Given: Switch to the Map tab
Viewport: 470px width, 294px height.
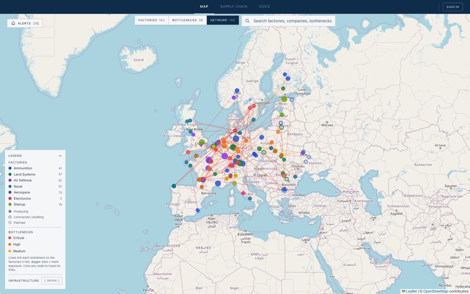Looking at the screenshot, I should 204,6.
